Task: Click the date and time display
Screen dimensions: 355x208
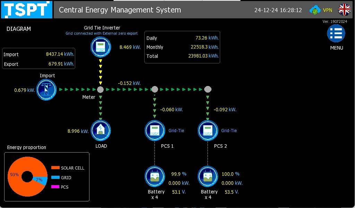Action: 278,10
